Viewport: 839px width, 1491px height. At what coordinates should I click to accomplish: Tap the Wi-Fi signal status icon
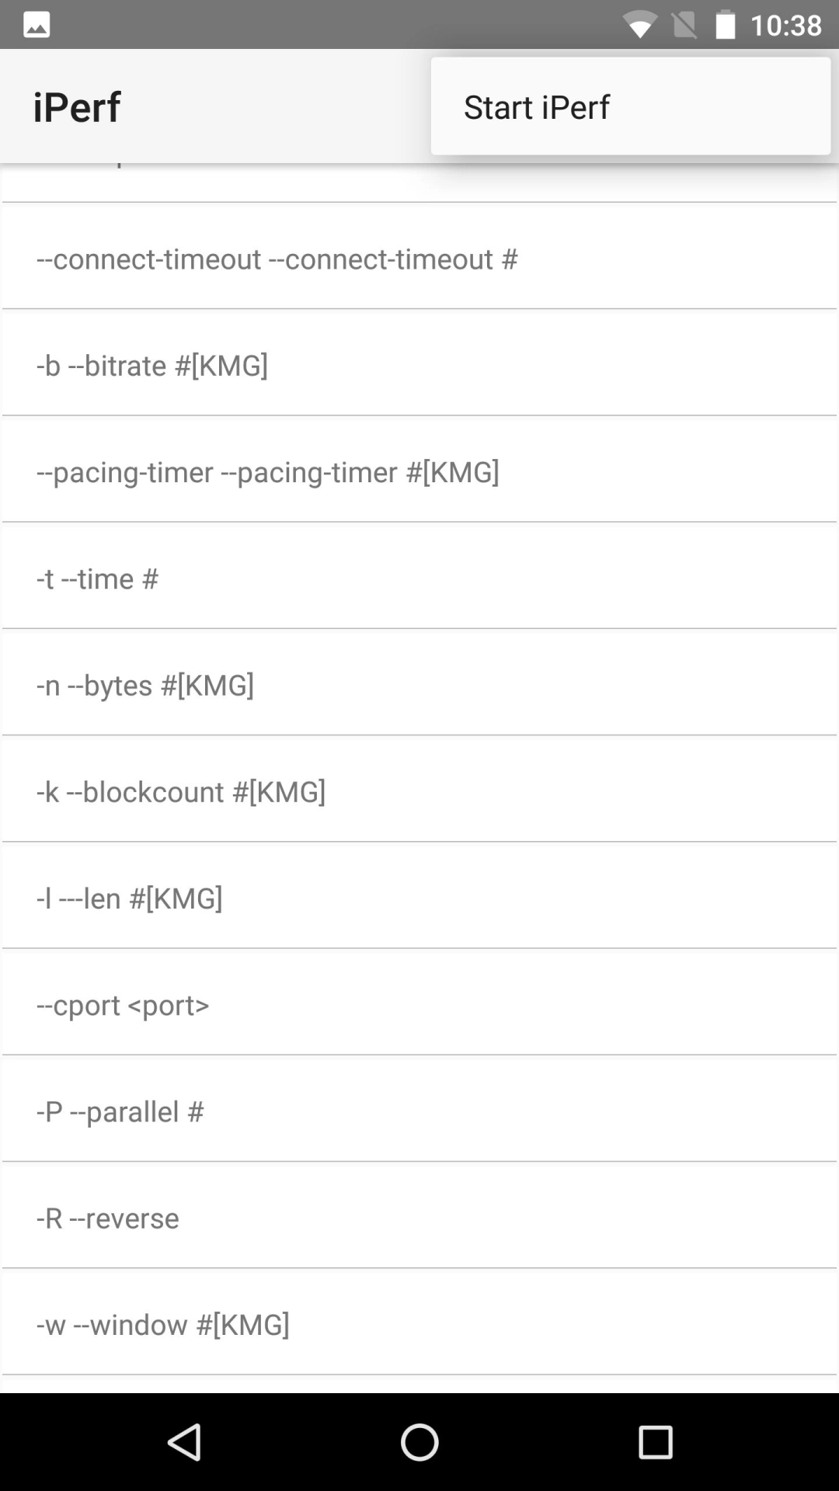pos(639,26)
